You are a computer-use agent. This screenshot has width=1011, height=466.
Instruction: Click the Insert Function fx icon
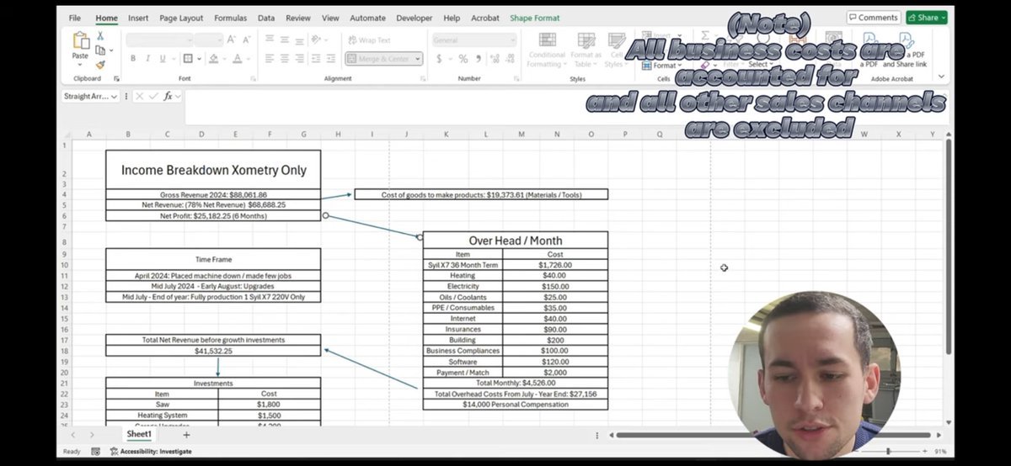pyautogui.click(x=168, y=97)
